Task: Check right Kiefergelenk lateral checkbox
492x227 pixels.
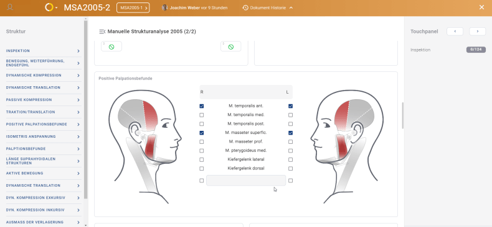Action: (x=201, y=160)
